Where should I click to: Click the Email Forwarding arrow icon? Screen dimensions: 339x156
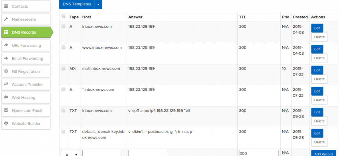(x=6, y=58)
